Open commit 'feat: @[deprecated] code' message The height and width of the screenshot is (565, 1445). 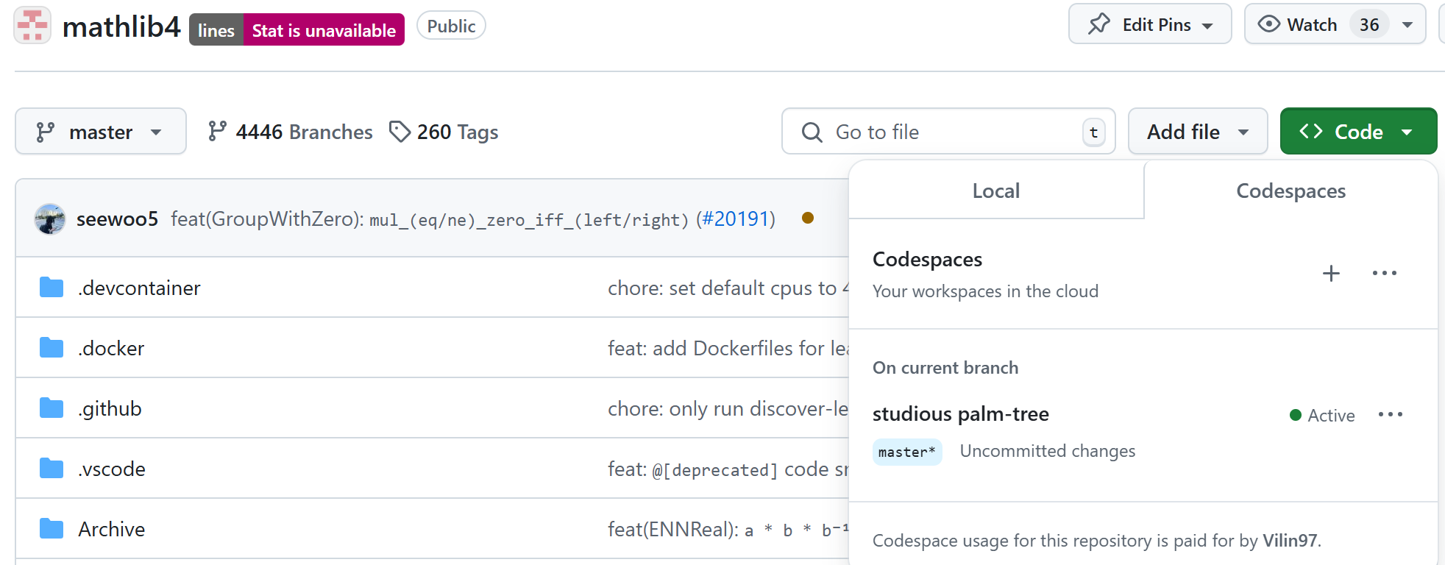(728, 469)
